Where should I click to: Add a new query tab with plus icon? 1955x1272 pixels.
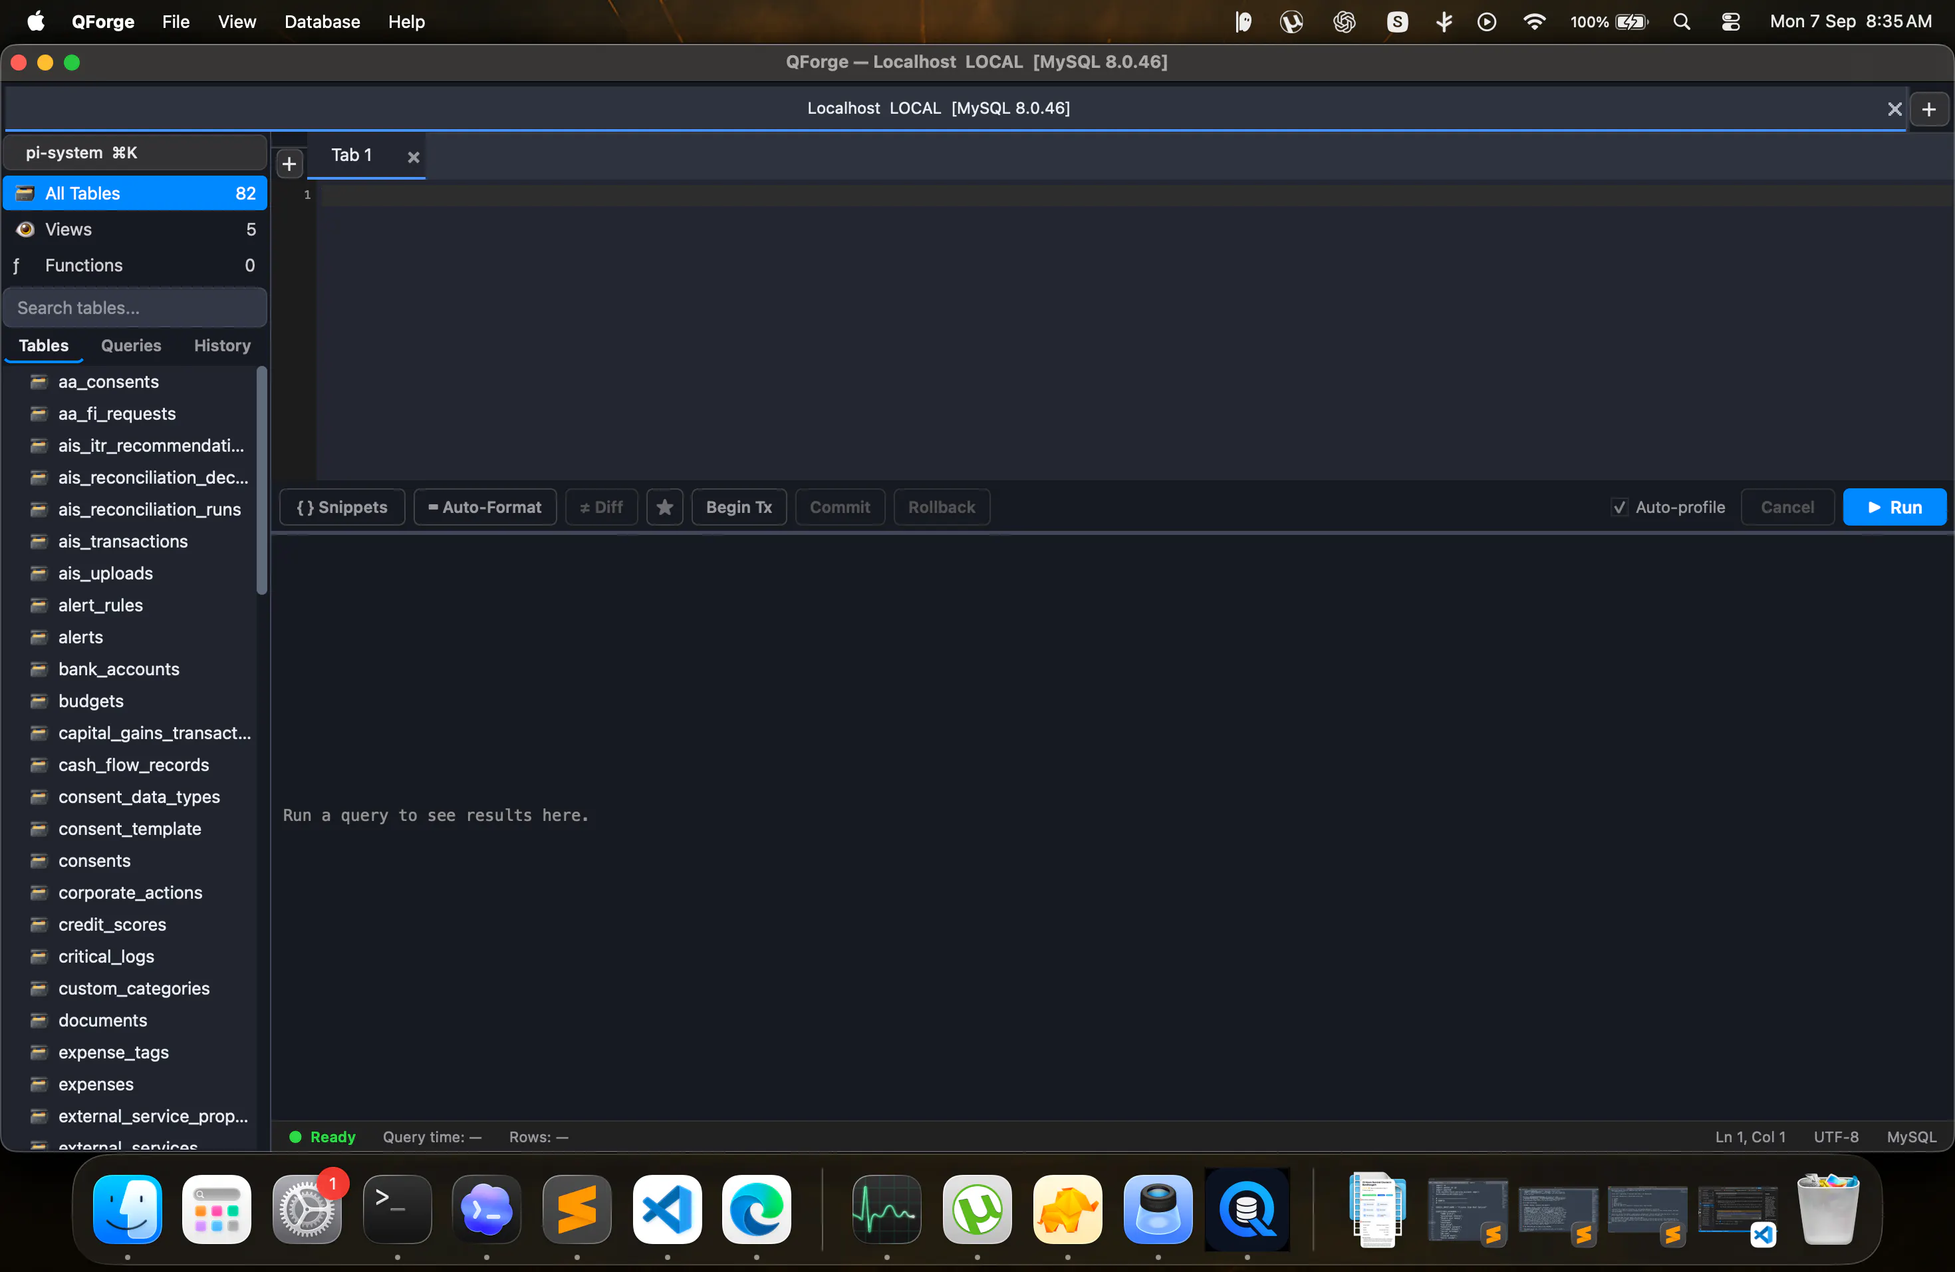pyautogui.click(x=289, y=164)
